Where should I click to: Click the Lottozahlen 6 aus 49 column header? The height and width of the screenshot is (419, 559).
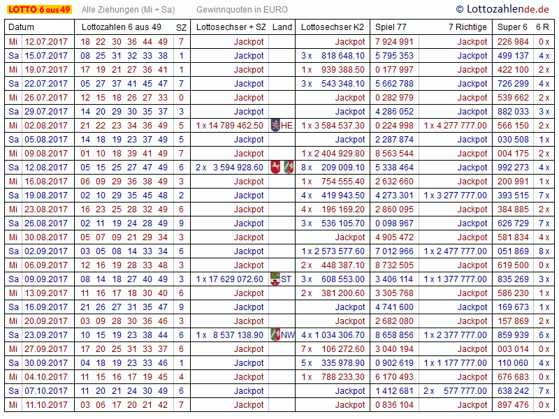pos(122,27)
